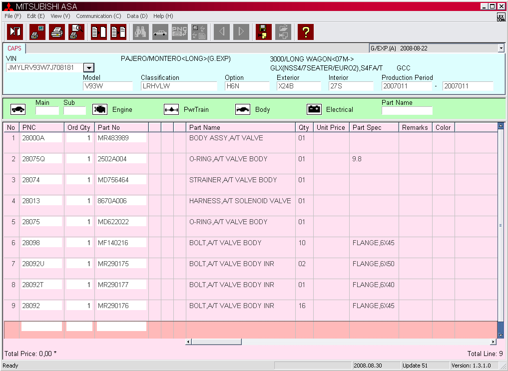Image resolution: width=508 pixels, height=371 pixels.
Task: Click the open folder import icon
Action: tap(283, 32)
